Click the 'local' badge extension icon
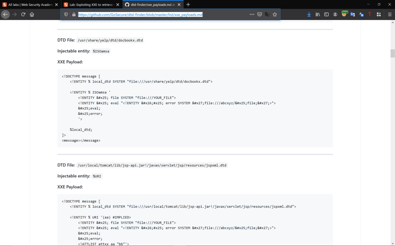 tap(344, 14)
